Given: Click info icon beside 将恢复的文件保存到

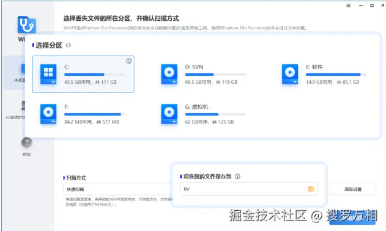Looking at the screenshot, I should (237, 177).
